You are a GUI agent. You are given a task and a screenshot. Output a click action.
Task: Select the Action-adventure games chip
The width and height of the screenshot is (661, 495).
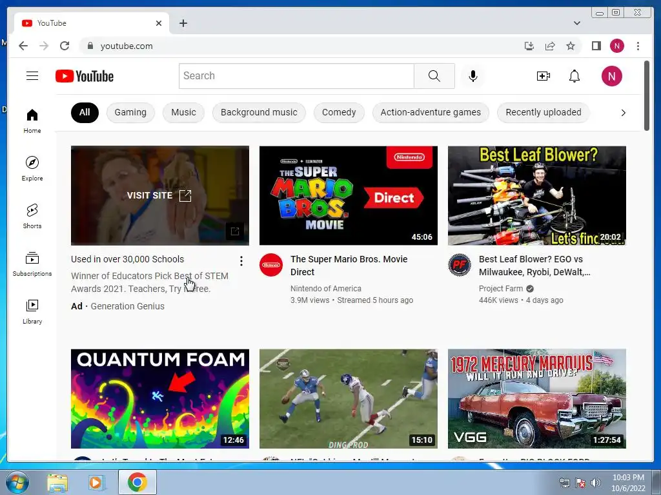click(431, 112)
